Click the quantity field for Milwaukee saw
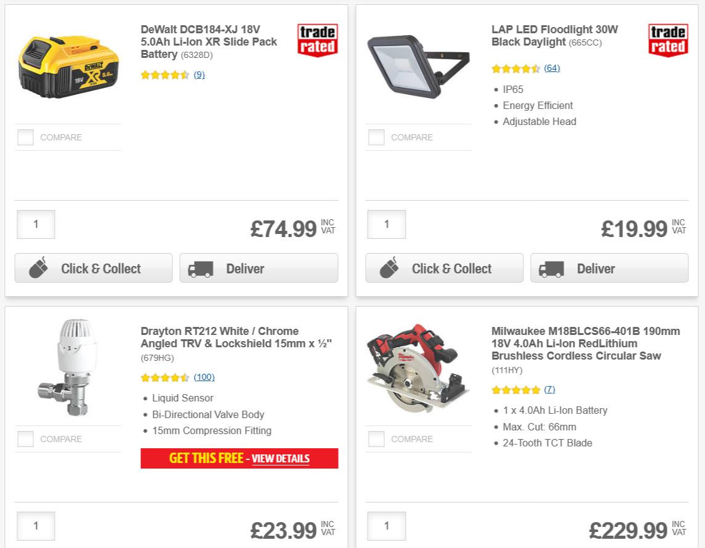This screenshot has width=705, height=548. click(386, 526)
